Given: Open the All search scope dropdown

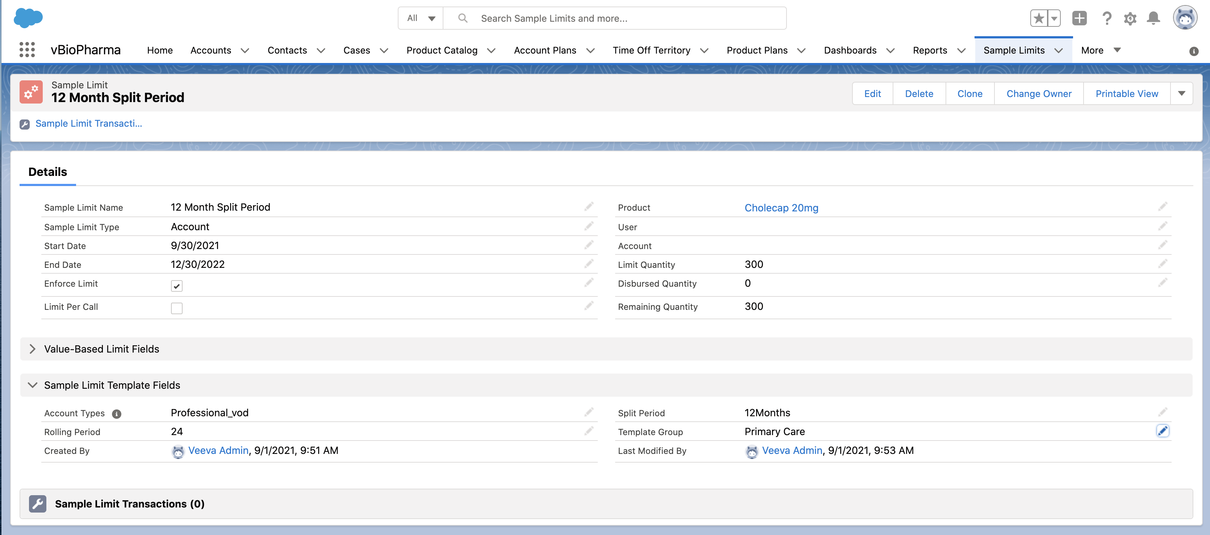Looking at the screenshot, I should pyautogui.click(x=421, y=18).
